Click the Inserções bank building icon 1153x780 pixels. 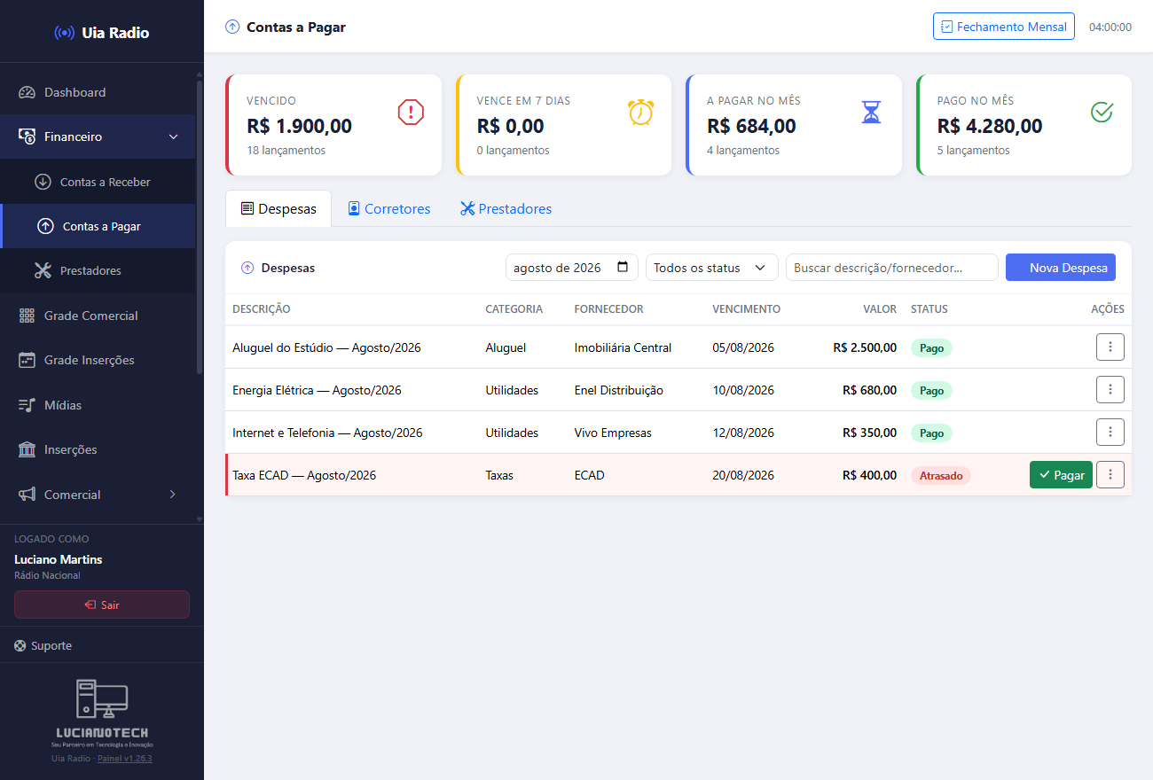pyautogui.click(x=27, y=449)
